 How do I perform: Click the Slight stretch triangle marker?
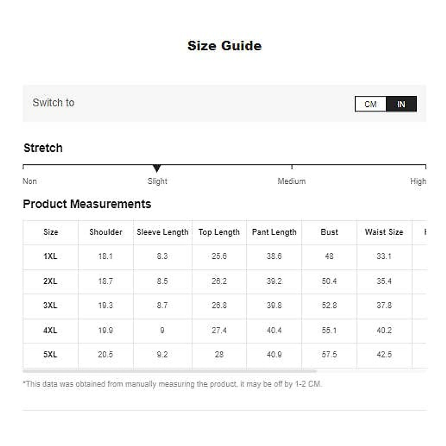pyautogui.click(x=157, y=168)
